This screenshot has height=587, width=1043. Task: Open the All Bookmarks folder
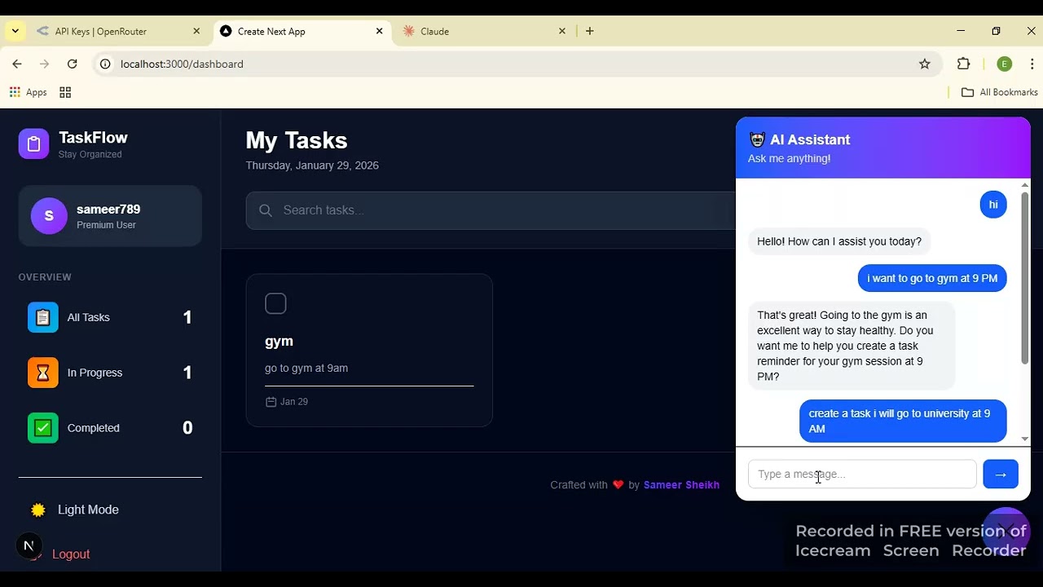[1000, 92]
